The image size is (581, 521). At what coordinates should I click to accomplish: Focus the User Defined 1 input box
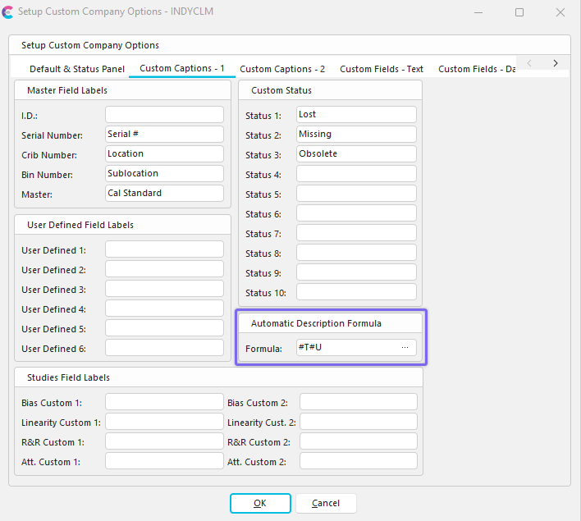[164, 249]
